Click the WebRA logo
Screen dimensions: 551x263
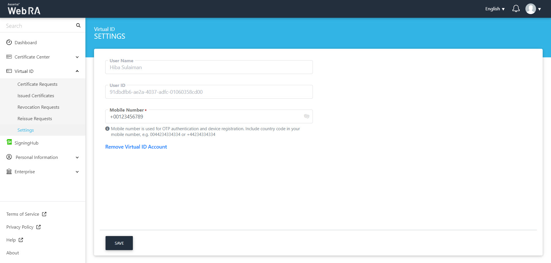click(x=24, y=9)
